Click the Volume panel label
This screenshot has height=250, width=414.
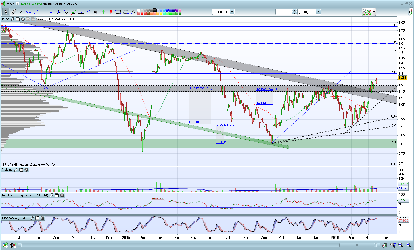pos(7,170)
